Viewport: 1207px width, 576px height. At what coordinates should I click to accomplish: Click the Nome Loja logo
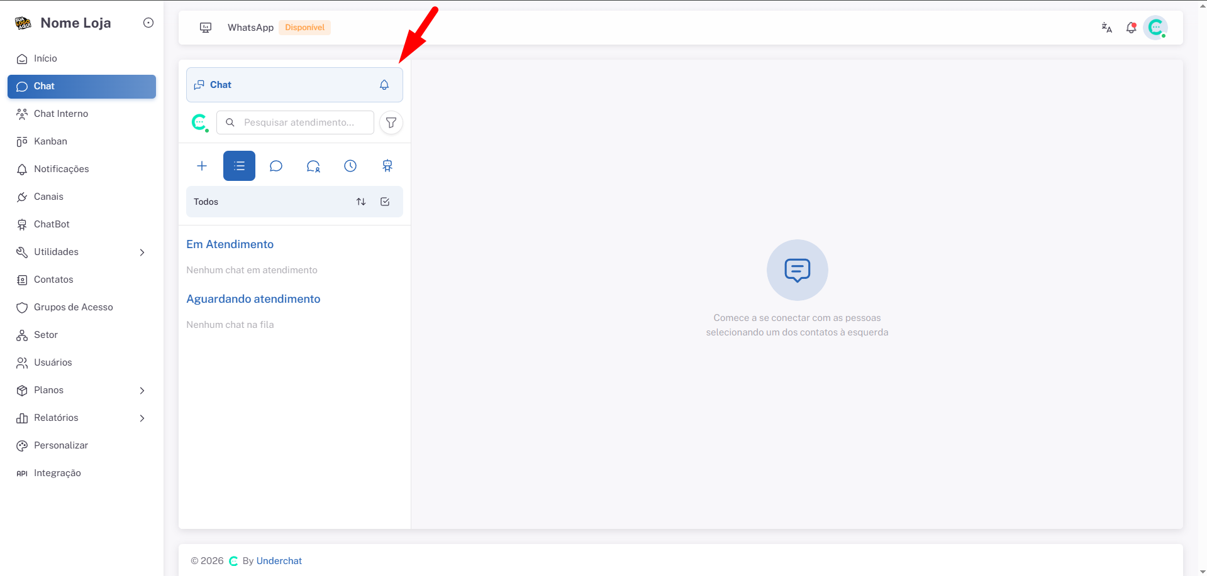[x=23, y=23]
